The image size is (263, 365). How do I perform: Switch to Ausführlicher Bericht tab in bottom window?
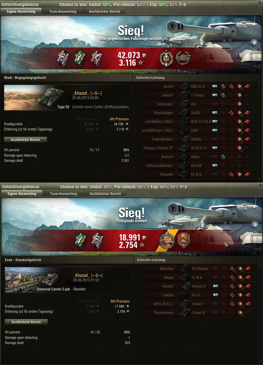coord(105,194)
